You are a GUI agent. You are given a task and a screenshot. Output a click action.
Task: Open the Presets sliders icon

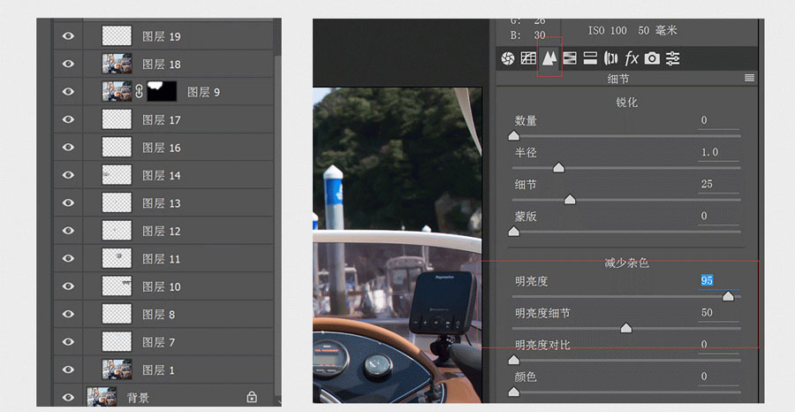point(673,58)
